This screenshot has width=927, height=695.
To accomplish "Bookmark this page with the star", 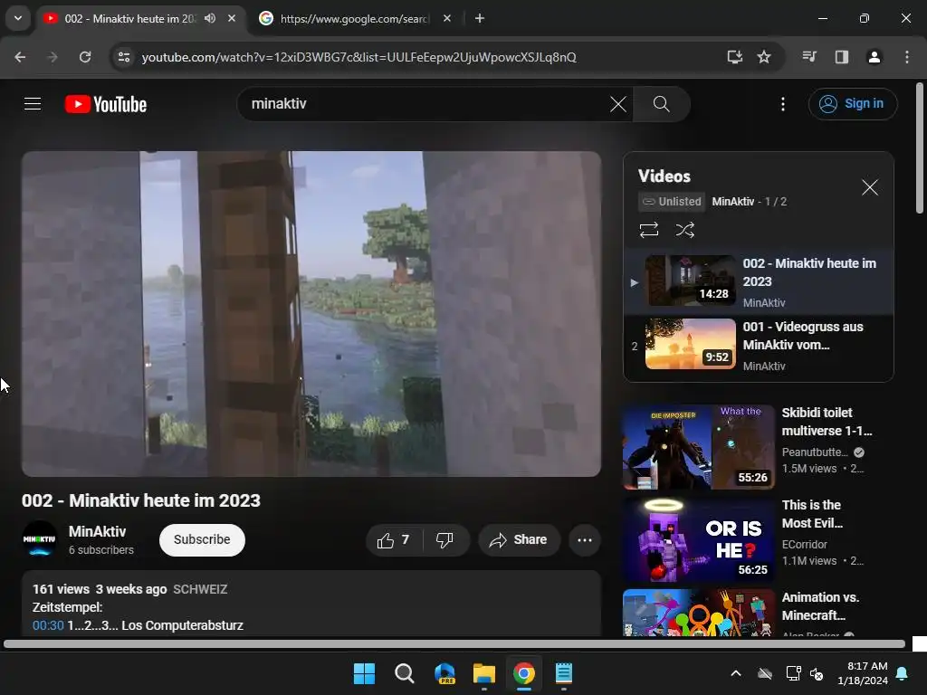I will coord(764,57).
